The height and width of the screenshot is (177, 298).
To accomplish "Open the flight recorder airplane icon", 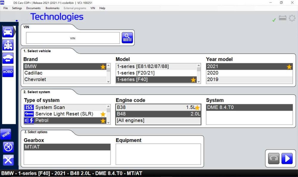I will [8, 147].
